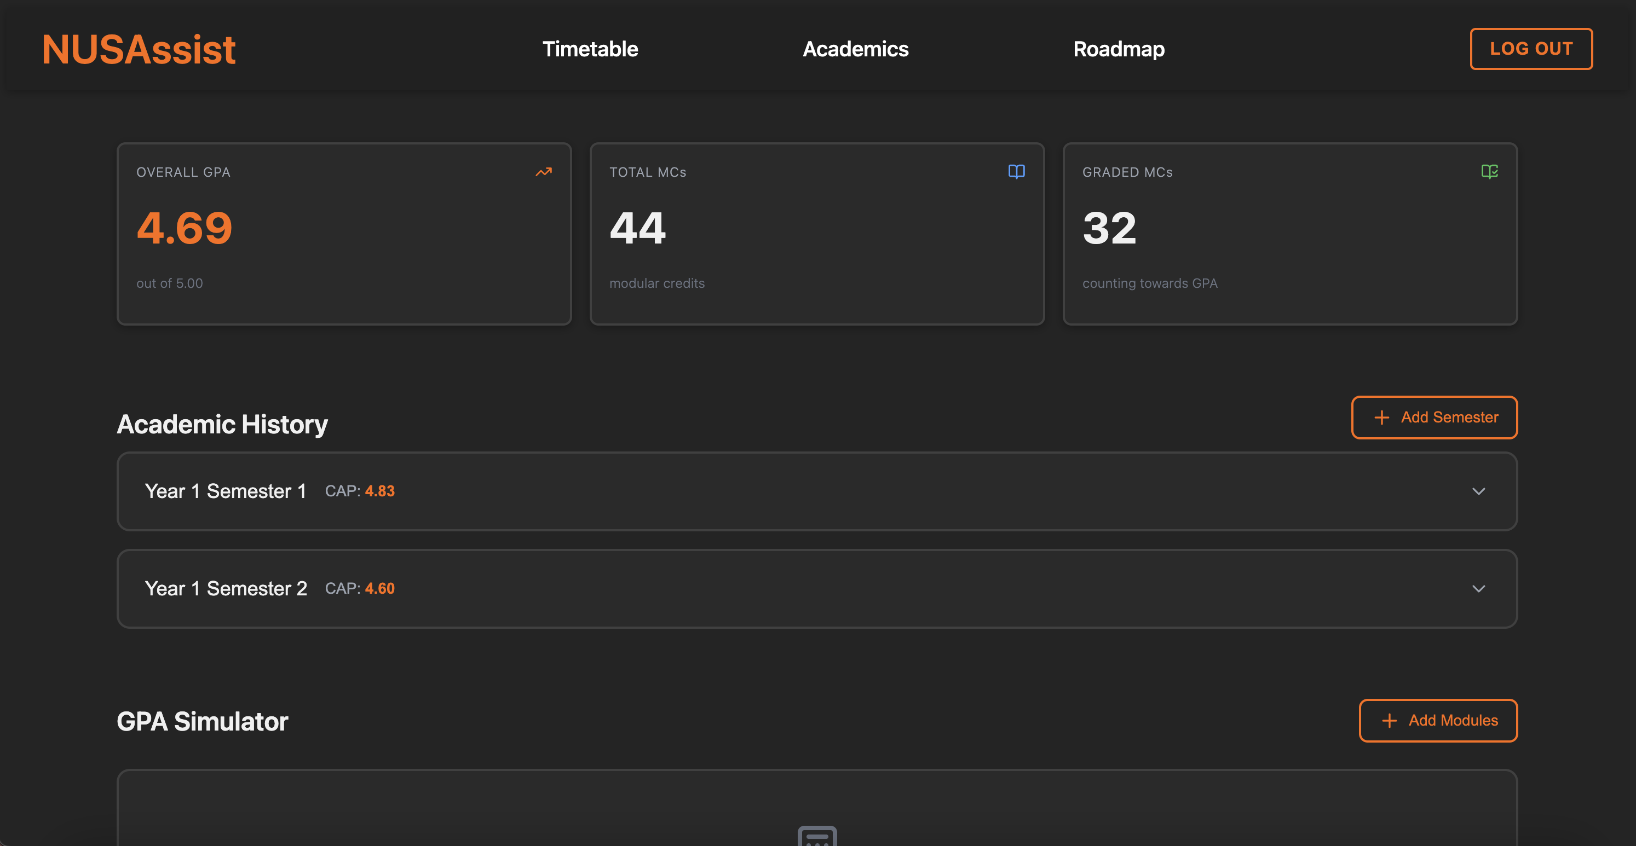Click the CAP 4.83 value

pyautogui.click(x=380, y=491)
